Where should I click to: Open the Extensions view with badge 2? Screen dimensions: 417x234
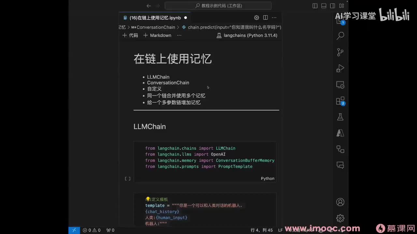coord(340,101)
